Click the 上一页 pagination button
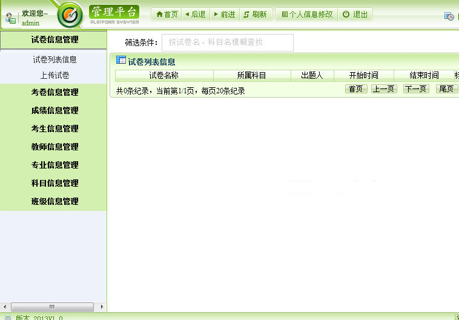Viewport: 459px width, 320px height. [x=384, y=89]
